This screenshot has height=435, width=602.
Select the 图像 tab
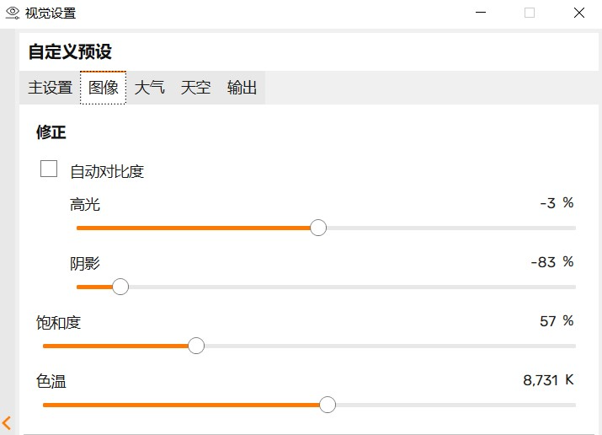click(103, 88)
